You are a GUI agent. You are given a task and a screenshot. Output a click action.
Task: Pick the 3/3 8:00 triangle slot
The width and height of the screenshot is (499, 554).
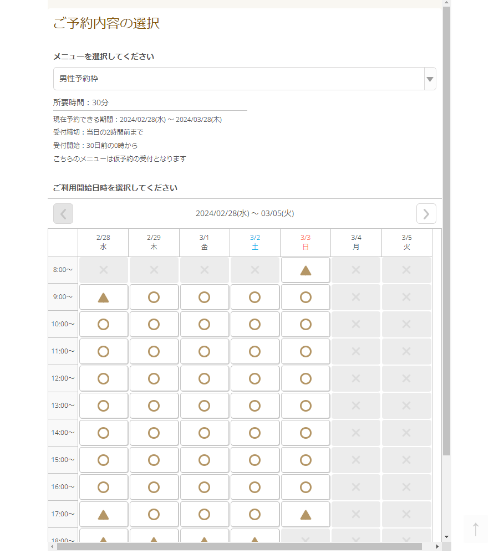pyautogui.click(x=305, y=270)
